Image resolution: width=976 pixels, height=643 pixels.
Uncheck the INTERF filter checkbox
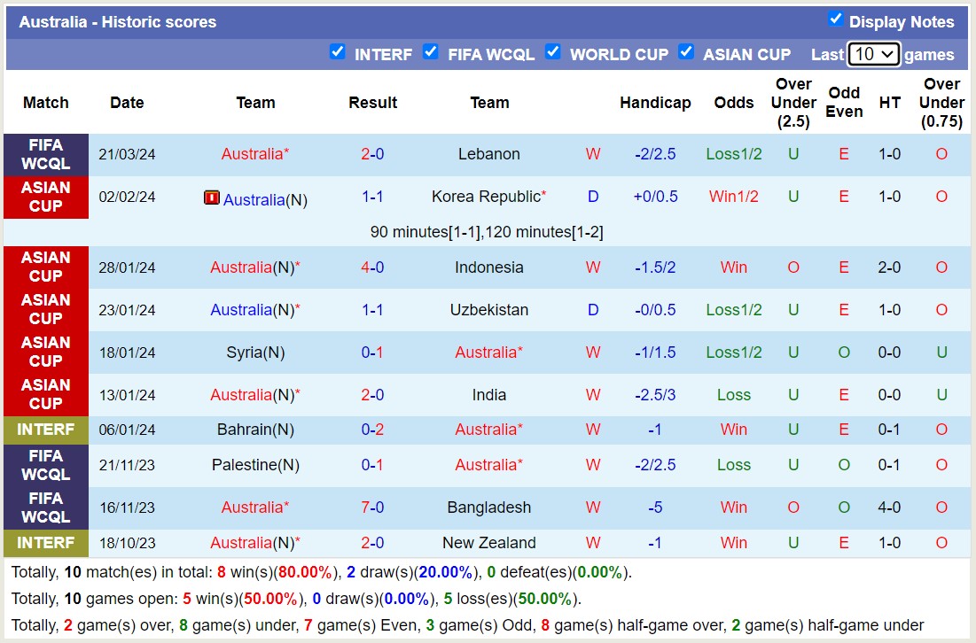pyautogui.click(x=337, y=52)
